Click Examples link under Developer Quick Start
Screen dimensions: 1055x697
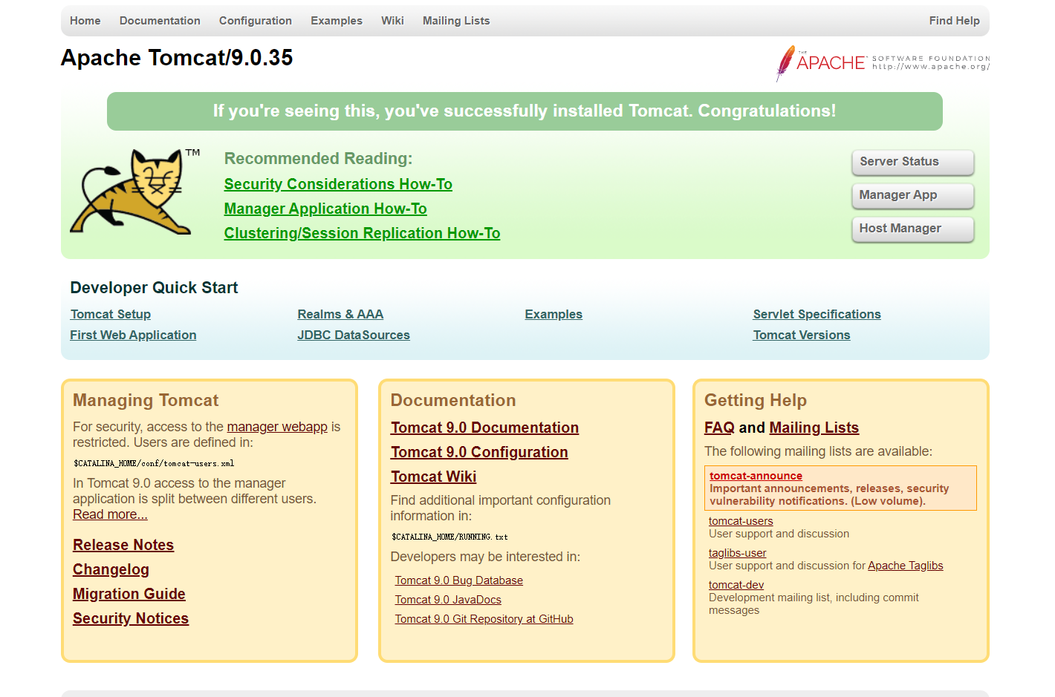[554, 314]
